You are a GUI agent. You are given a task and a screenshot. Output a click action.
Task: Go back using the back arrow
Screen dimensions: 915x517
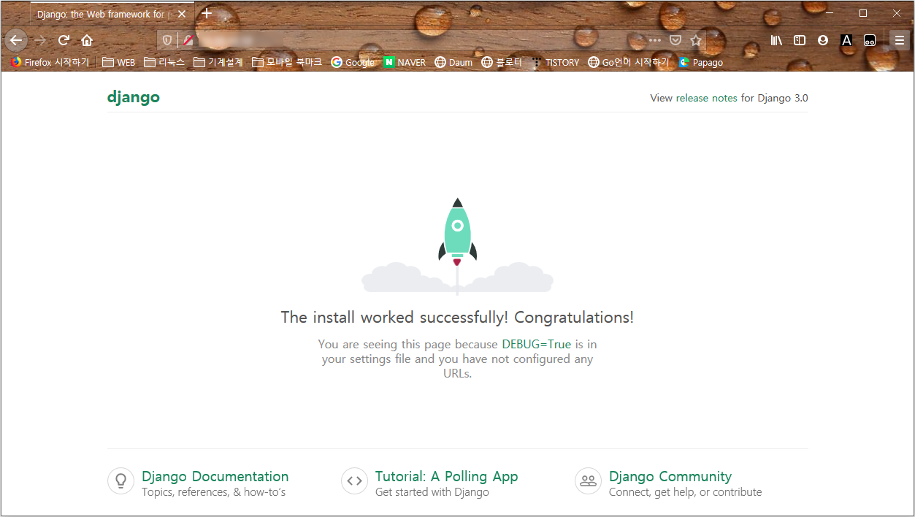coord(16,40)
